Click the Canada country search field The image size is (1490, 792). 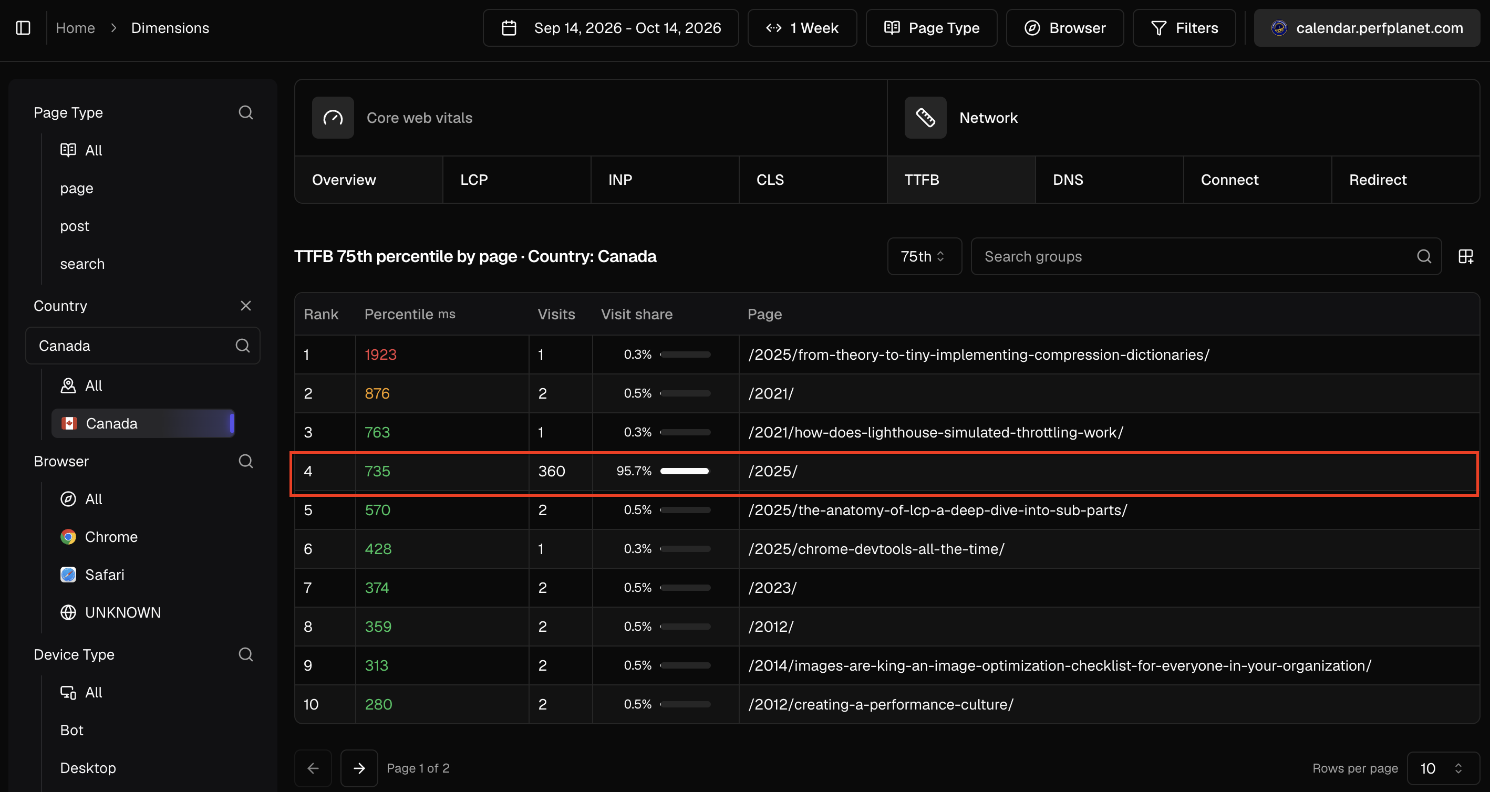[143, 346]
